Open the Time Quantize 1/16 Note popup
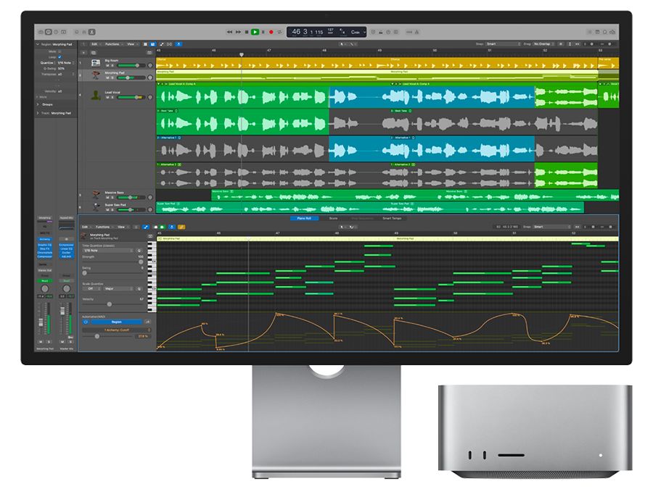 [108, 251]
